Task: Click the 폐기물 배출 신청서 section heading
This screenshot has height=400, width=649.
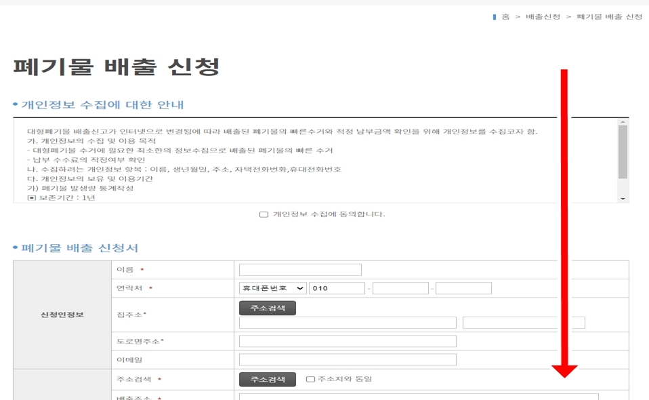Action: [79, 248]
